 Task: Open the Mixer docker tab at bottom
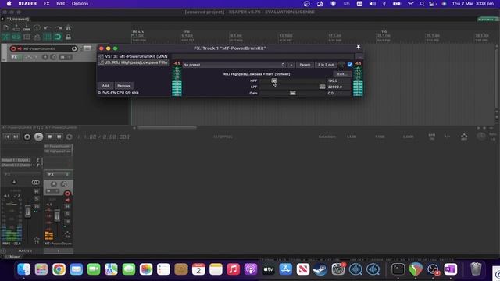(x=14, y=257)
